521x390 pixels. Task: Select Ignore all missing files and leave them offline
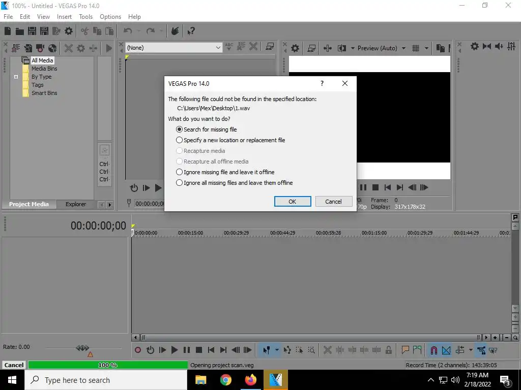pos(234,183)
